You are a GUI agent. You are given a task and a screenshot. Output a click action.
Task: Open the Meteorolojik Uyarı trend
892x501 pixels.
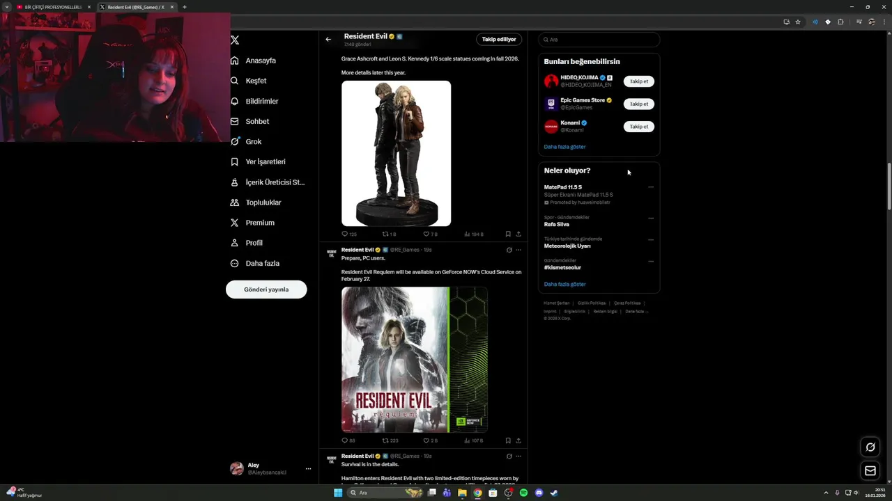tap(567, 246)
